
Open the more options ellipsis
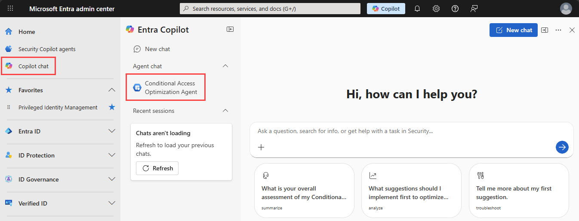click(558, 30)
